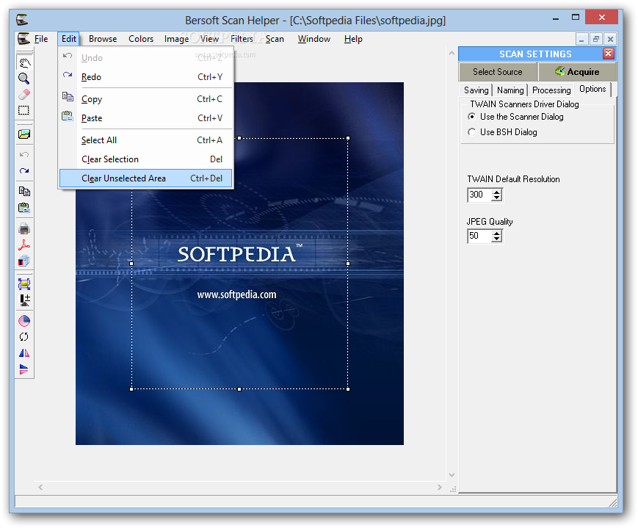The height and width of the screenshot is (528, 638).
Task: Select the Zoom magnifier tool
Action: click(x=24, y=79)
